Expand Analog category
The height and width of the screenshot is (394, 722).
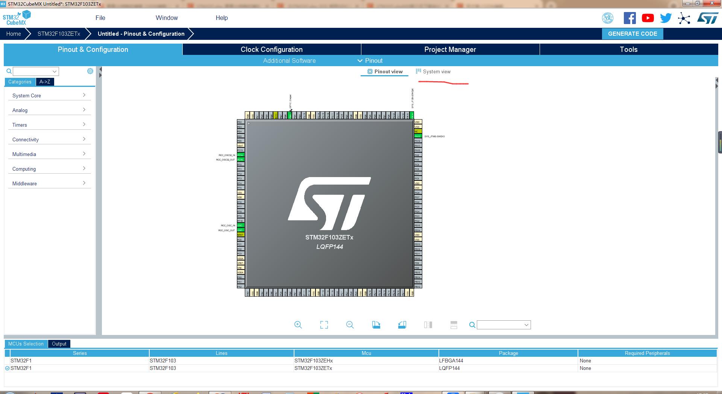49,110
